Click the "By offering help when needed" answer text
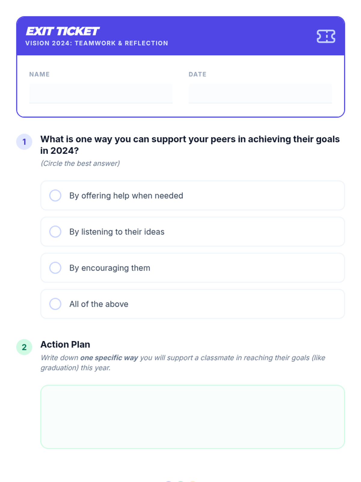Screen dimensions: 361x482 coord(126,196)
